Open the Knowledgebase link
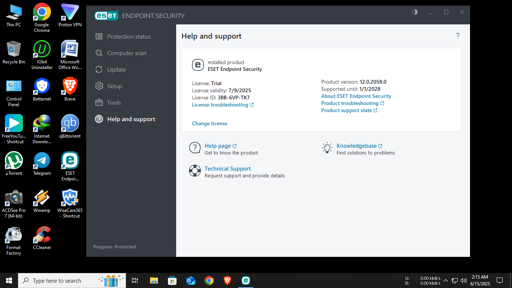Viewport: 512px width, 288px height. [359, 146]
